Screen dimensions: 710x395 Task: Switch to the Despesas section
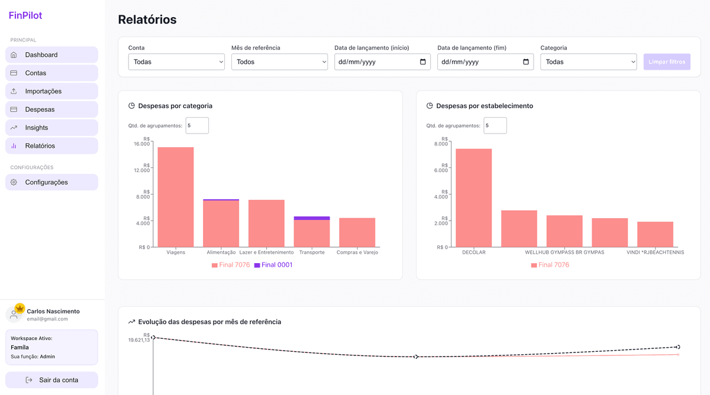pyautogui.click(x=51, y=109)
